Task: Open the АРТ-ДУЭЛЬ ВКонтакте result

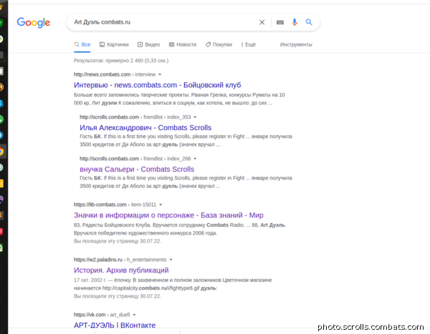Action: tap(115, 325)
